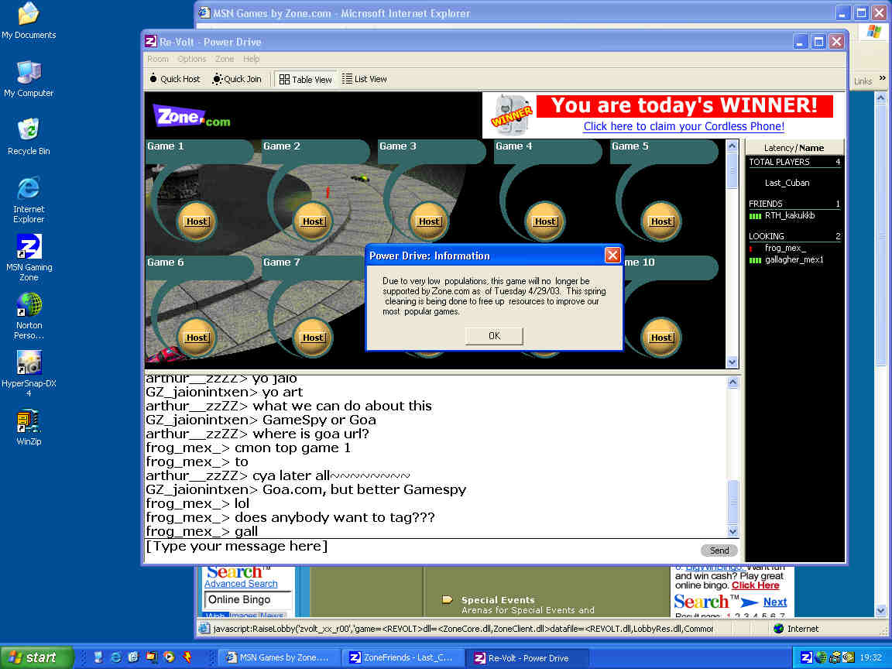892x669 pixels.
Task: Click the Online Bingo search field in Internet Explorer
Action: click(x=248, y=600)
